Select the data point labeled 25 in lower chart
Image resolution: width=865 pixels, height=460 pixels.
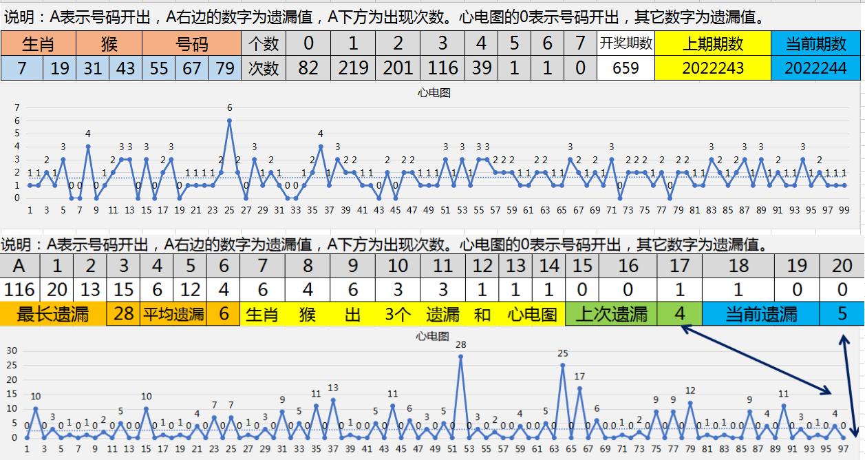562,365
